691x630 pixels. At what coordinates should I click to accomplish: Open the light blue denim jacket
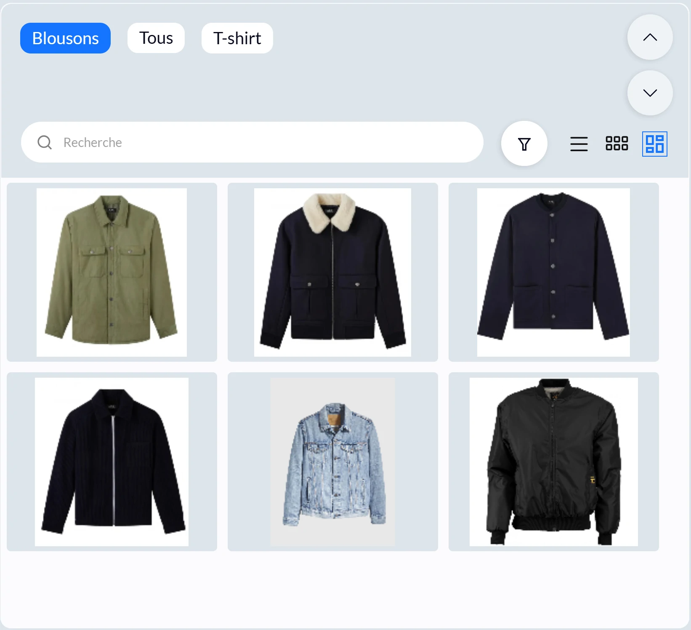click(x=333, y=462)
